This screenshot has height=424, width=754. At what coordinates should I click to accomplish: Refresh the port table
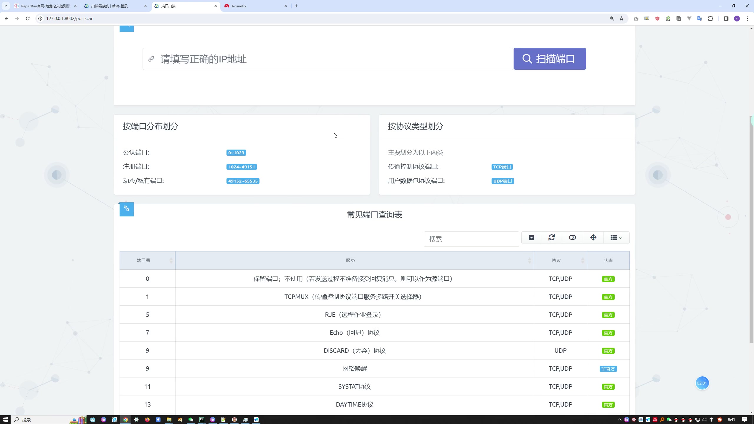click(552, 238)
